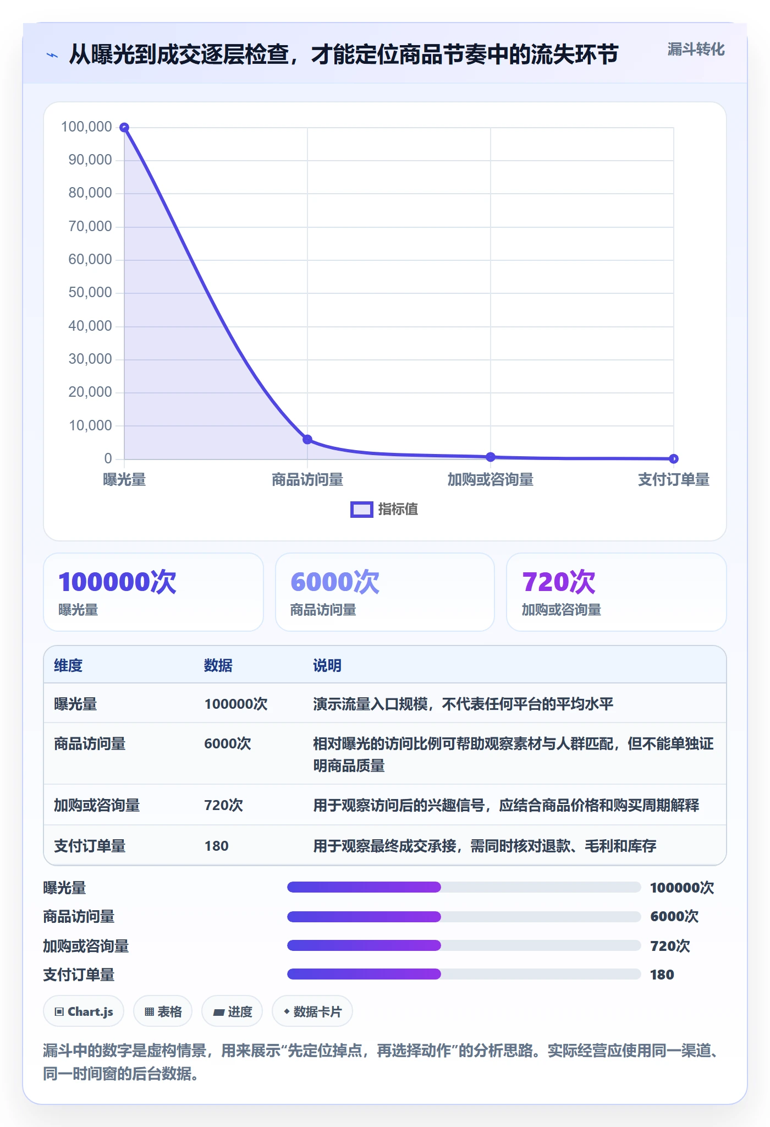Viewport: 770px width, 1127px height.
Task: Select the 支付订单量 data point on chart
Action: click(674, 458)
